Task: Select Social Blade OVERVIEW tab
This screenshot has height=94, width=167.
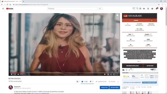Action: click(136, 20)
